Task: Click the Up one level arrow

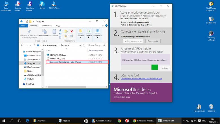Action: tap(34, 45)
